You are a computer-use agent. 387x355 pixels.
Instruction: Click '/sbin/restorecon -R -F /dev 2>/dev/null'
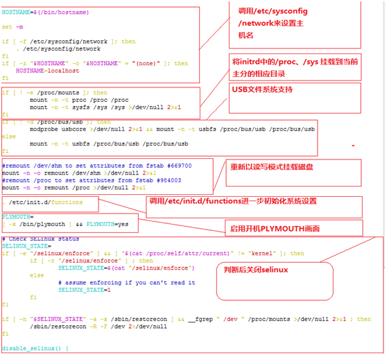click(x=98, y=327)
